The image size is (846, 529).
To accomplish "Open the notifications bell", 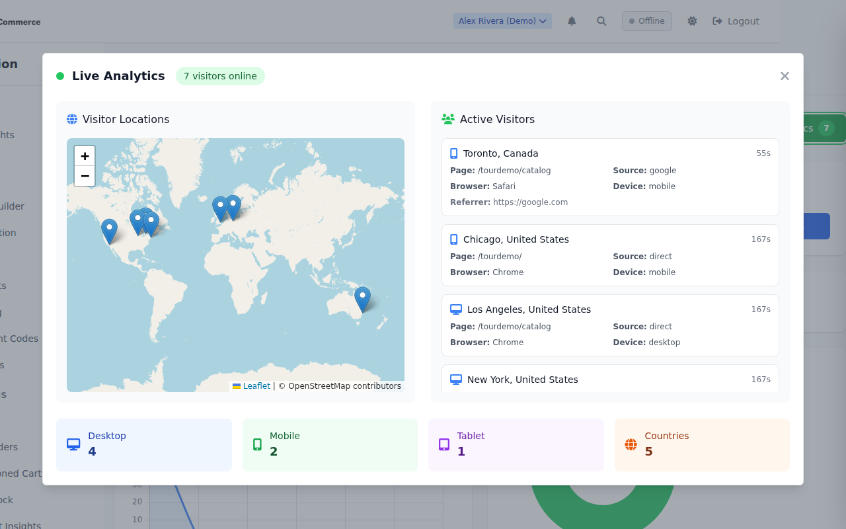I will 572,21.
